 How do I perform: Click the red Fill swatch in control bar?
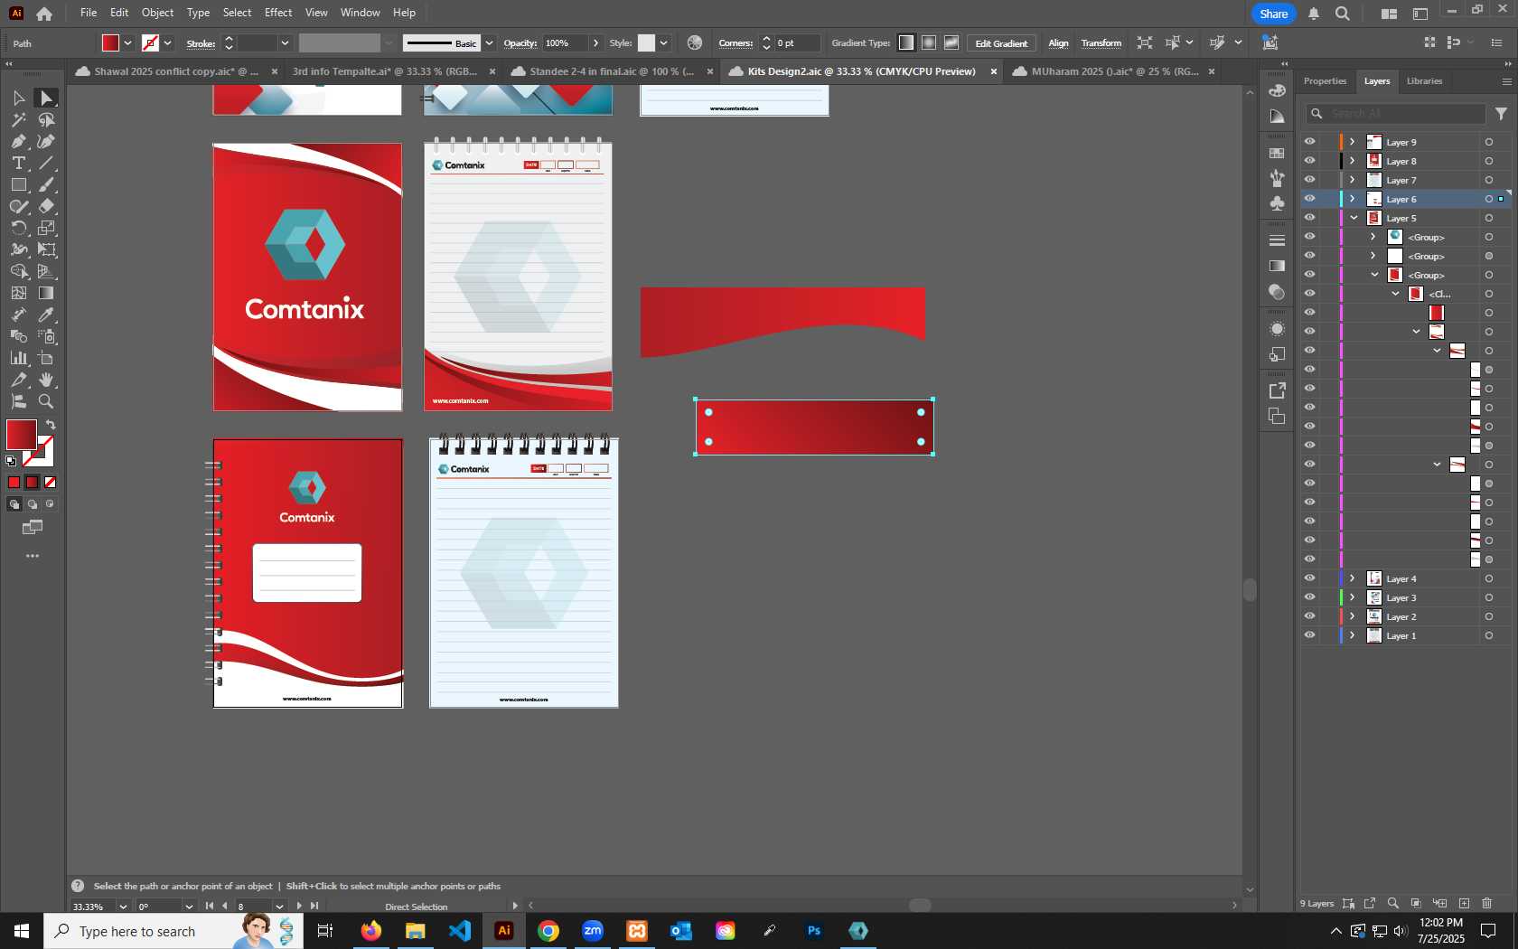coord(110,42)
